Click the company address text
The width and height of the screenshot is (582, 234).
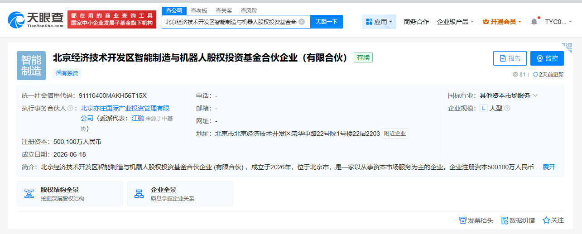[298, 134]
